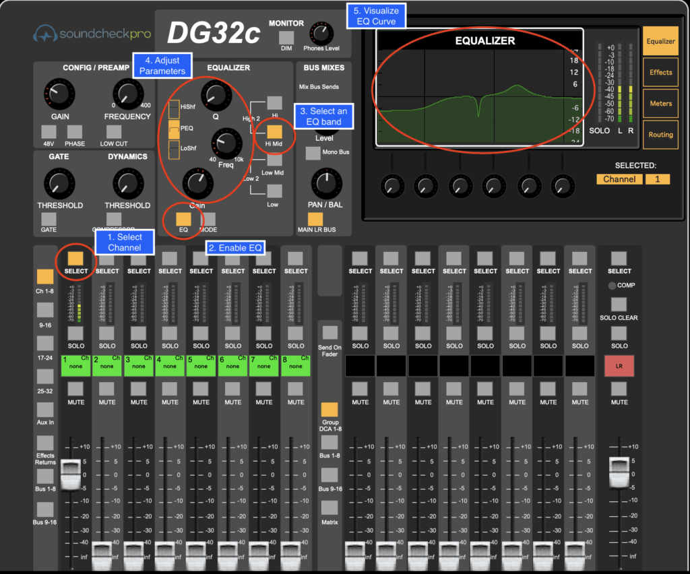This screenshot has width=690, height=574.
Task: Click the channel 5 green scribble strip
Action: pos(201,366)
